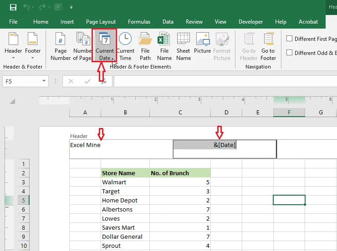Image resolution: width=337 pixels, height=251 pixels.
Task: Open Customize Quick Access Toolbar arrow
Action: pyautogui.click(x=71, y=7)
